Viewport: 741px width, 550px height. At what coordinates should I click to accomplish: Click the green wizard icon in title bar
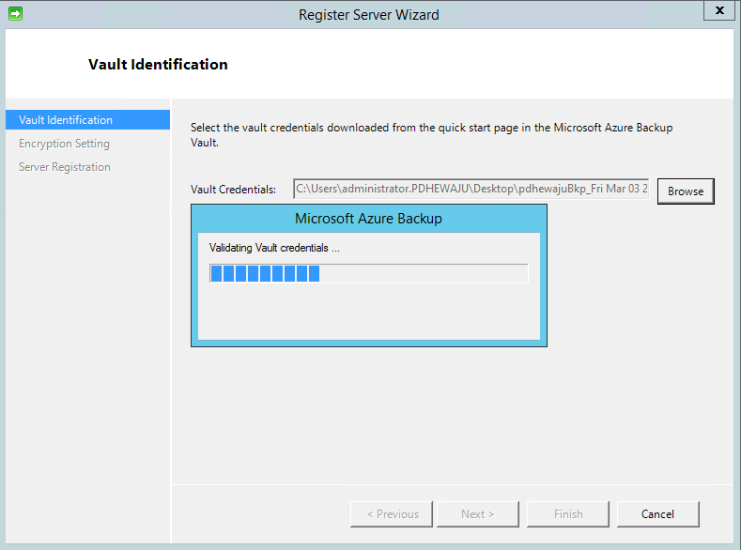click(x=15, y=14)
